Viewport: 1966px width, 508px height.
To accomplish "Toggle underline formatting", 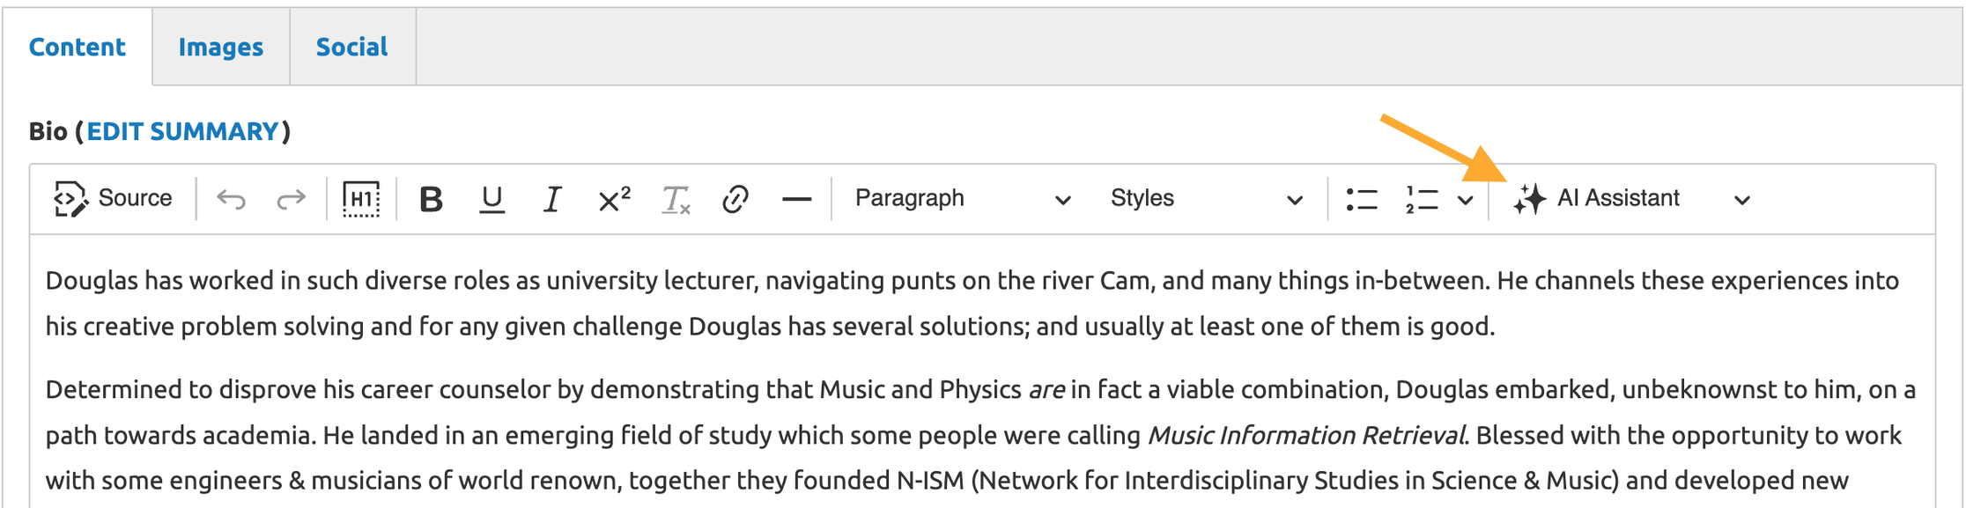I will pos(491,200).
